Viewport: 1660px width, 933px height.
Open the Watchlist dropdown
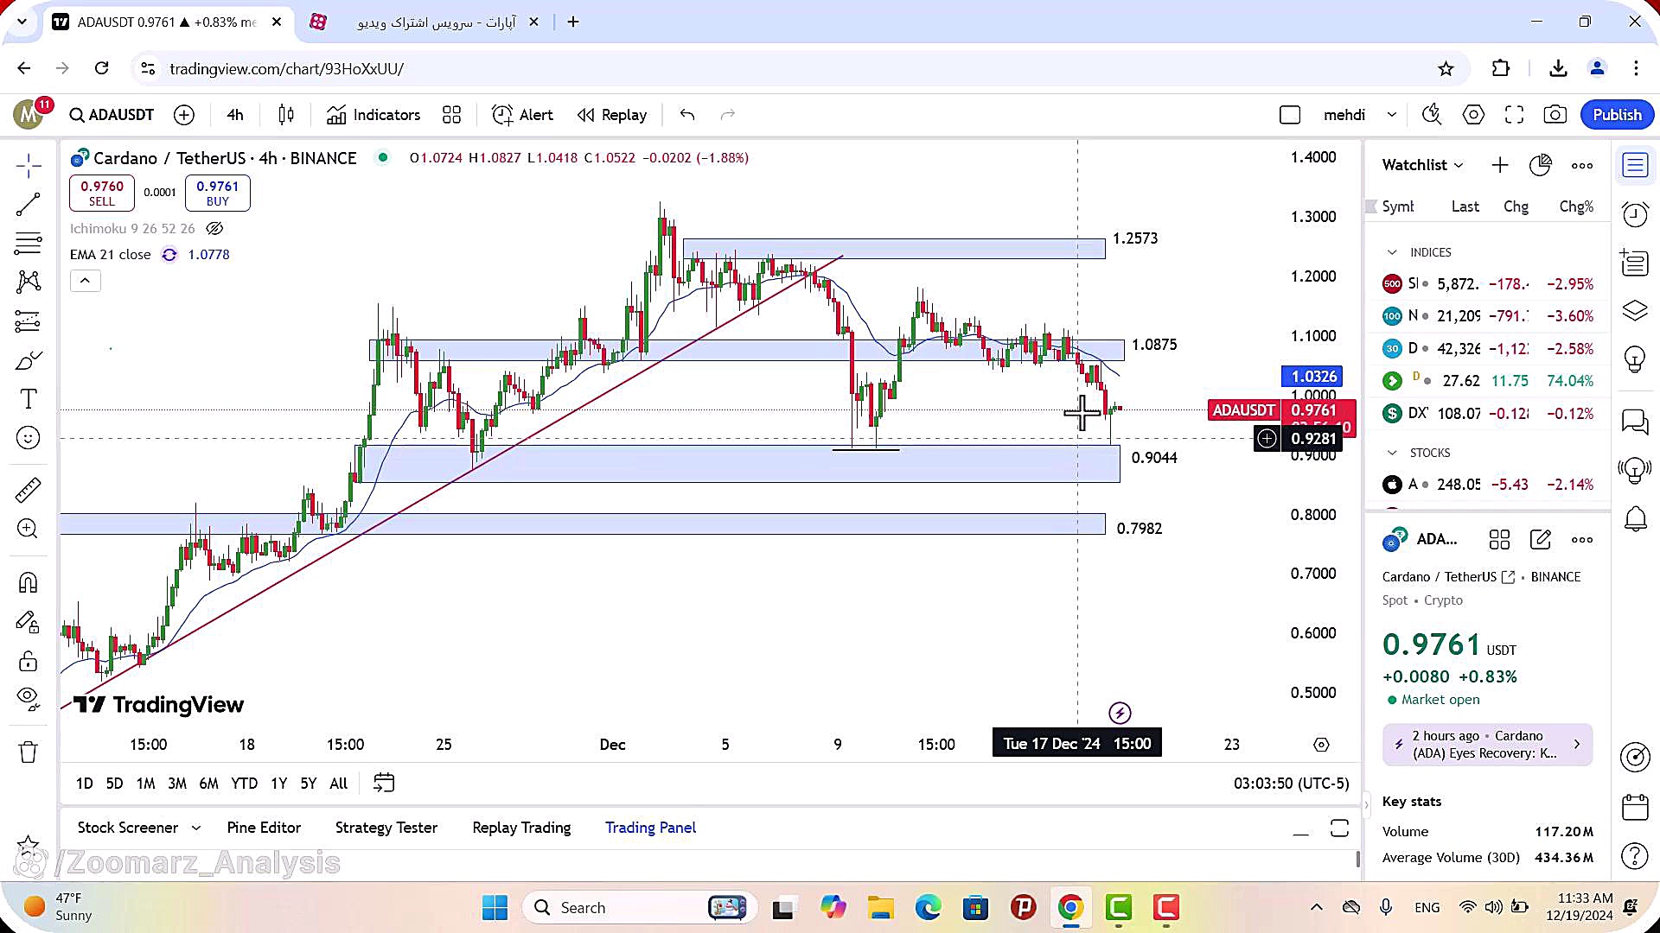pos(1422,165)
